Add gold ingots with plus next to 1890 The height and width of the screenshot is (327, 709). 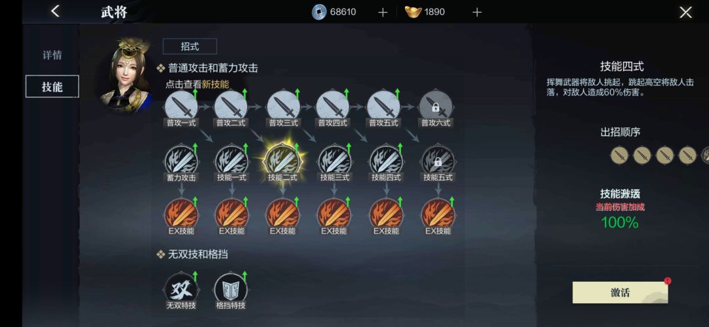pos(477,12)
